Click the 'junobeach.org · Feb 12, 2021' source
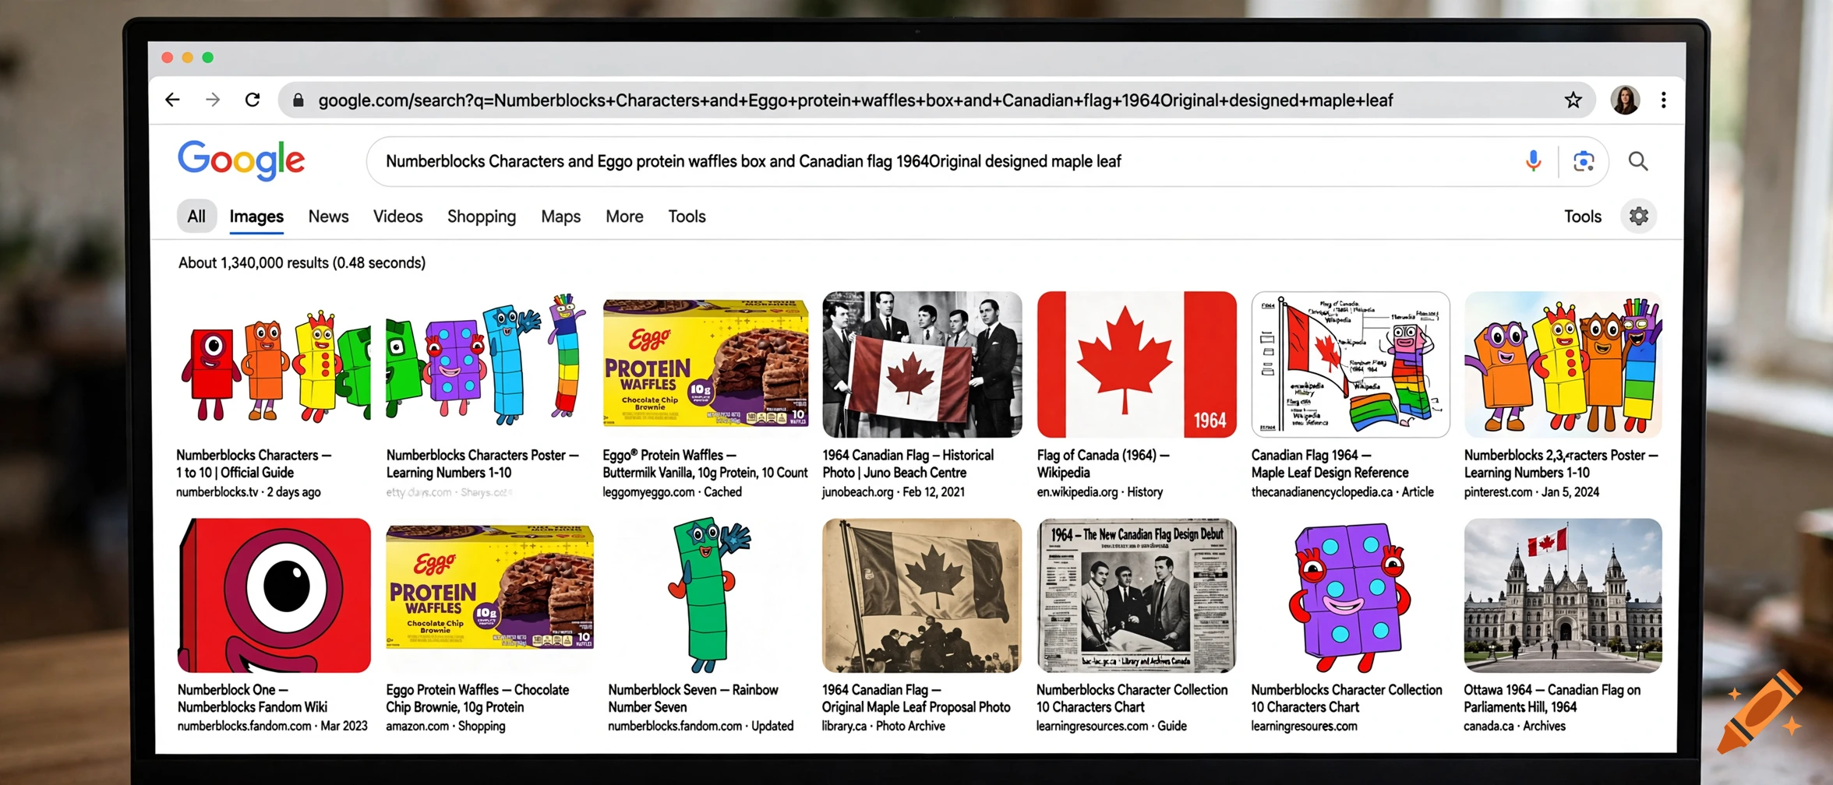This screenshot has width=1833, height=785. (x=893, y=492)
